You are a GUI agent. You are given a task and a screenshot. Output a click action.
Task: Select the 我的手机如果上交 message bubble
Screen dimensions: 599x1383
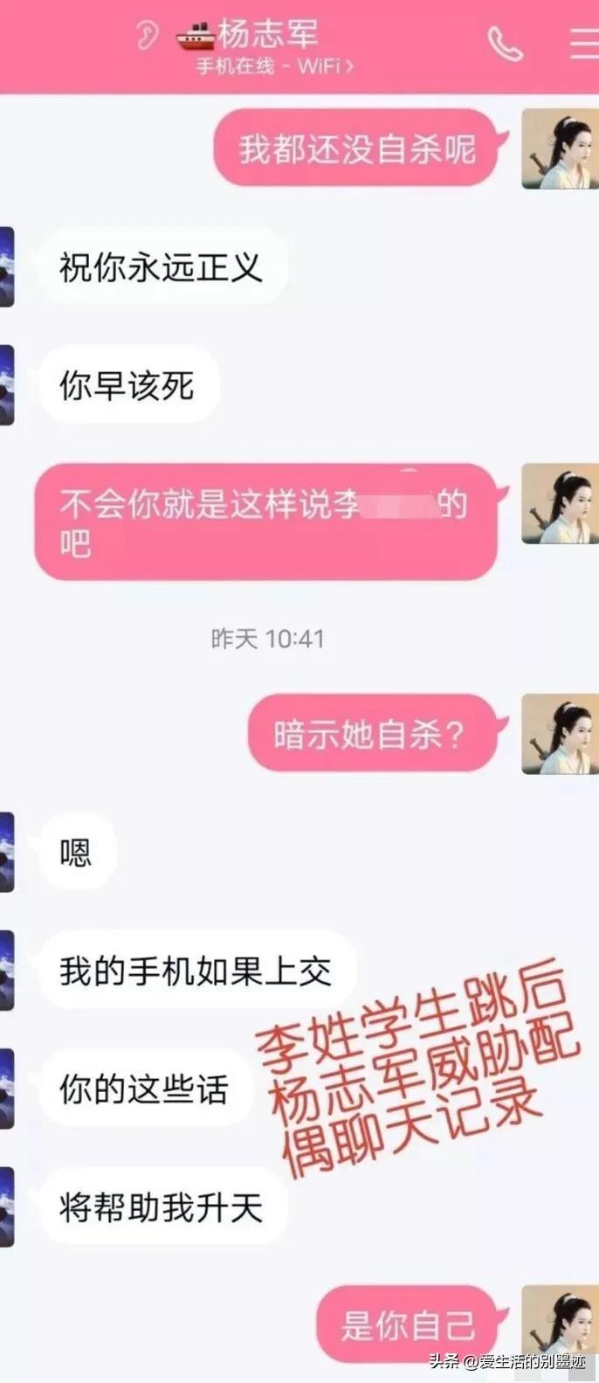196,971
